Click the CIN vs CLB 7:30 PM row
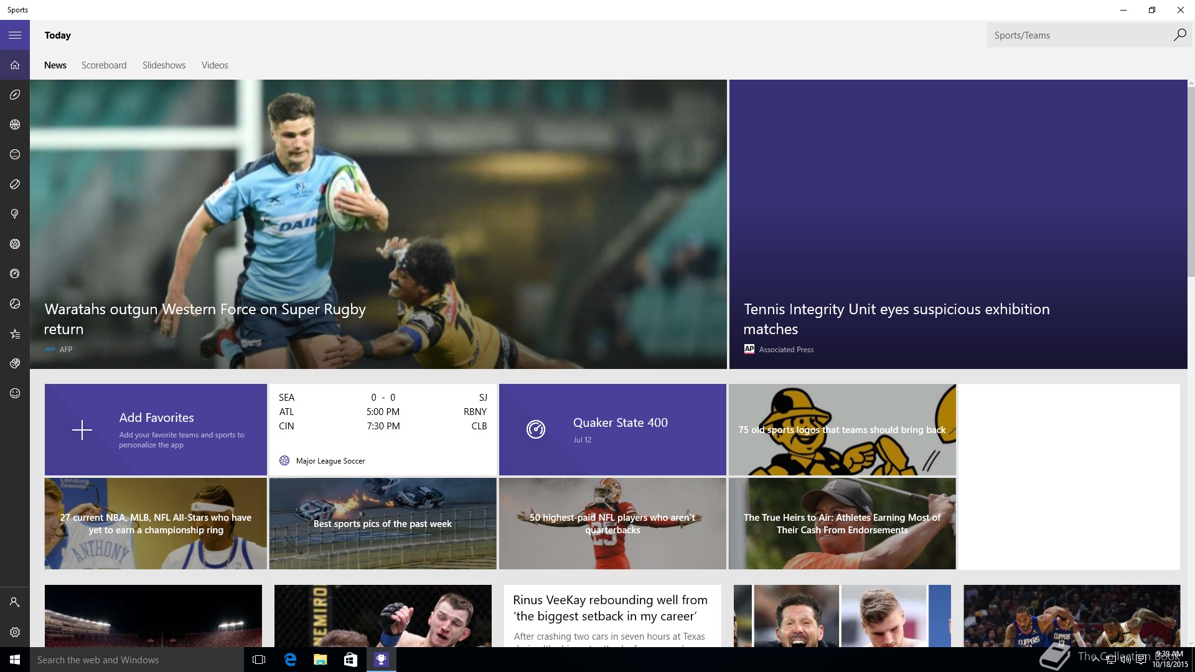 [383, 426]
